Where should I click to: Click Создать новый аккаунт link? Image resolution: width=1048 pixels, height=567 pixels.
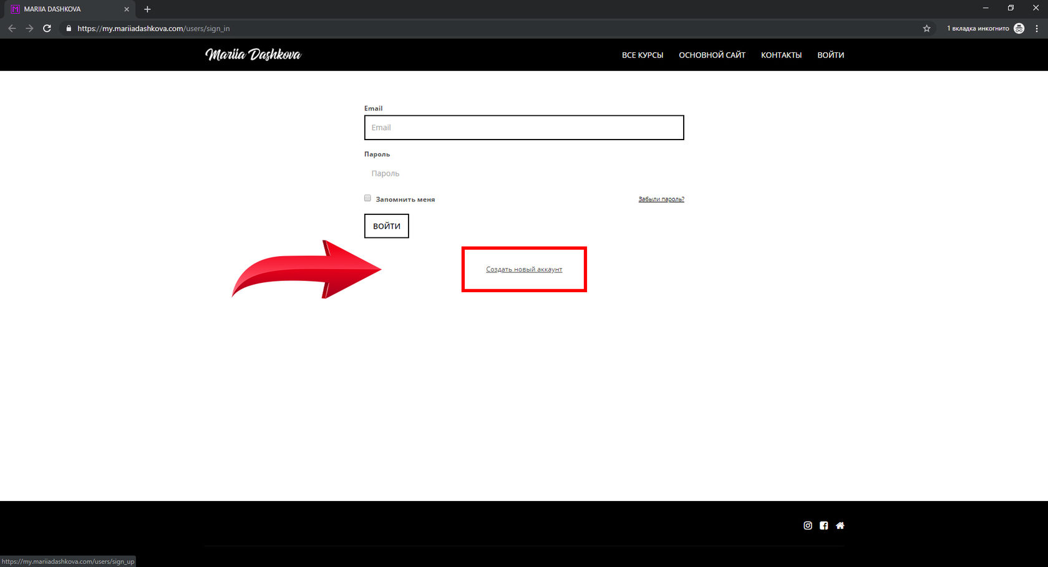[x=524, y=269]
